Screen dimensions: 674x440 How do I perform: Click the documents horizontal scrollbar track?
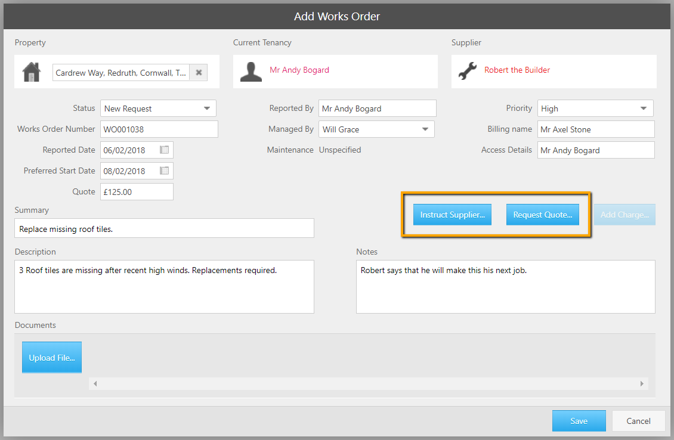point(369,384)
